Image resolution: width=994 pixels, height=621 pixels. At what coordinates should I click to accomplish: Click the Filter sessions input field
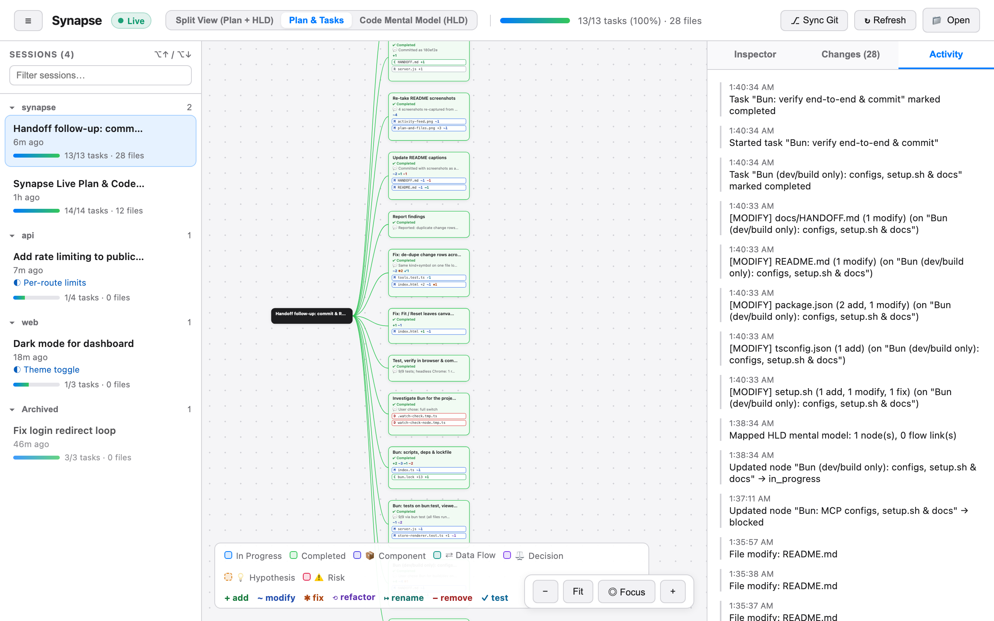(x=100, y=75)
